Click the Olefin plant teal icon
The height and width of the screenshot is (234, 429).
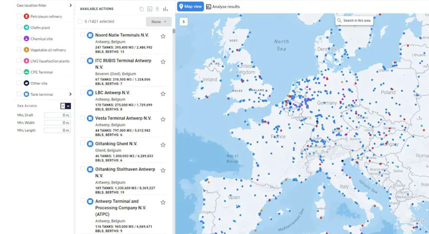(26, 27)
